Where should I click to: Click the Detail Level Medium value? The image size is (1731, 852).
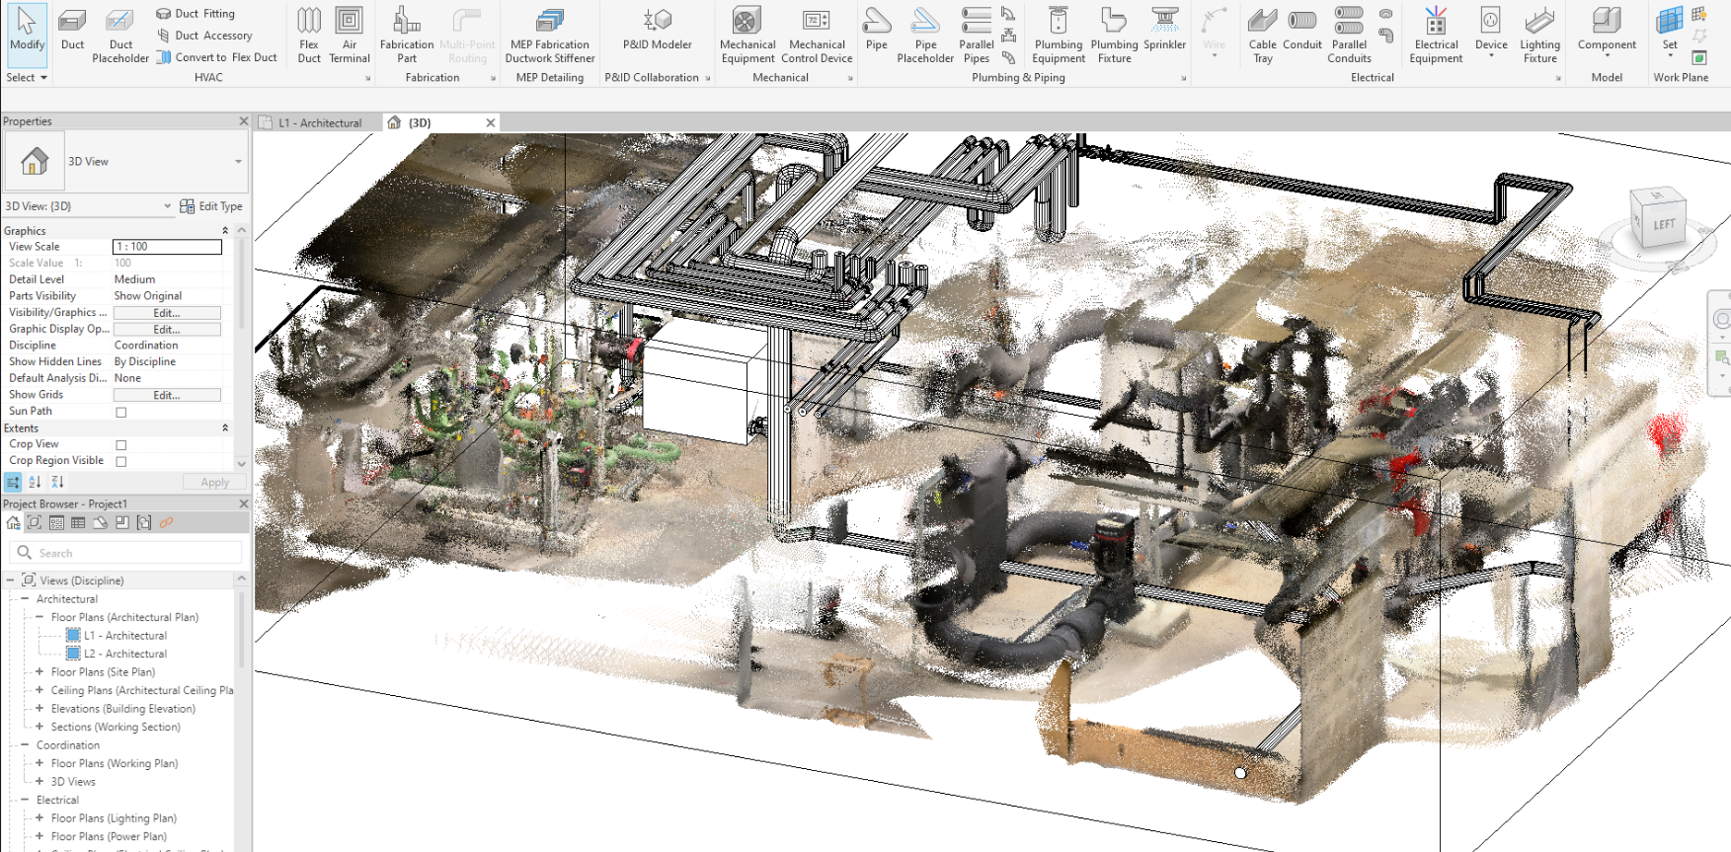[x=167, y=279]
